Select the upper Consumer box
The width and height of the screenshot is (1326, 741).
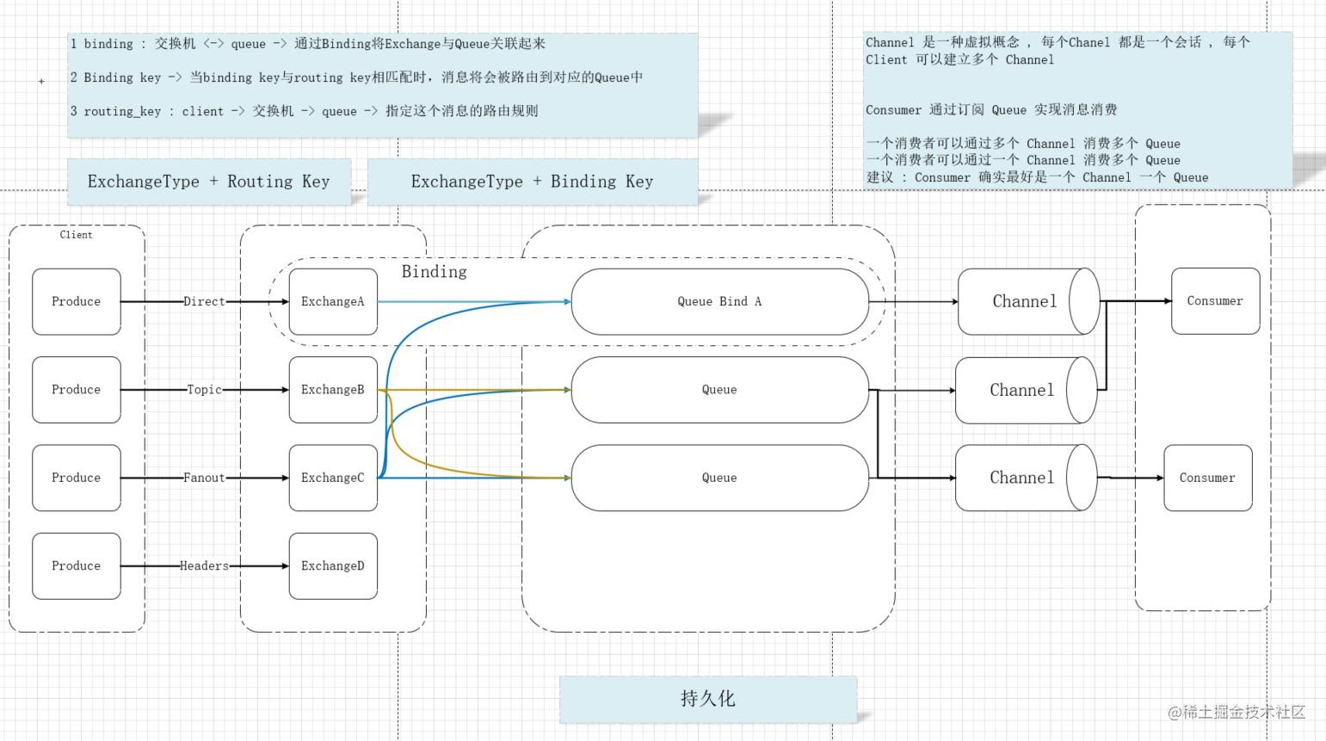click(1215, 301)
